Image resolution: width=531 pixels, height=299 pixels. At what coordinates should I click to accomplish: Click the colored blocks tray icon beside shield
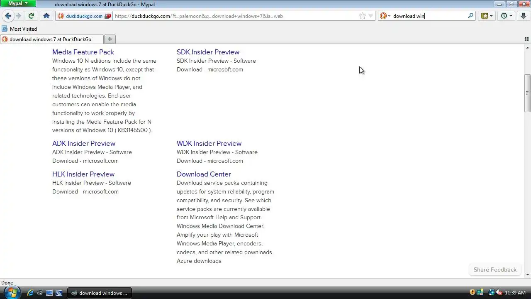pos(480,292)
